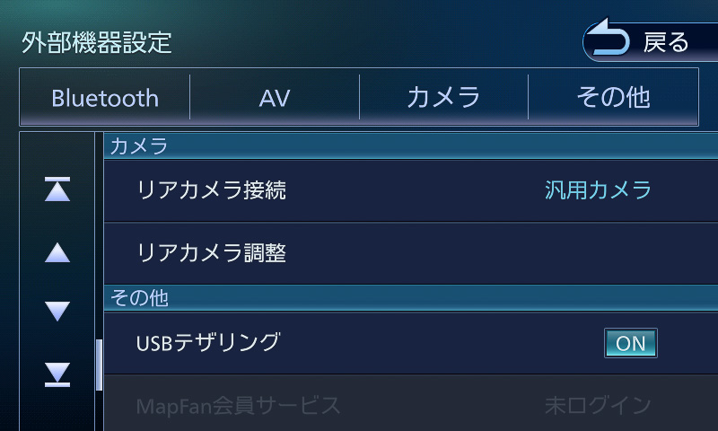Switch to the Bluetooth tab
The image size is (718, 431).
105,98
